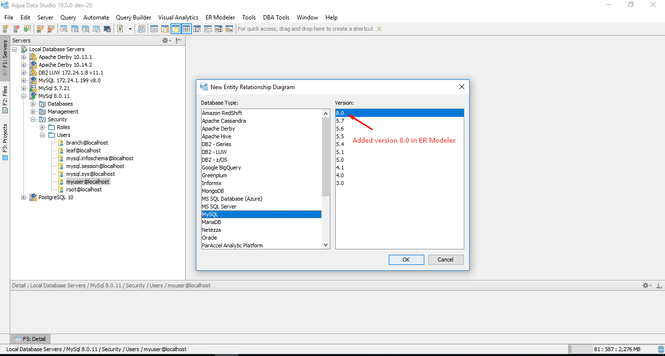The height and width of the screenshot is (356, 665).
Task: Click the table icon with green circle
Action: click(27, 29)
